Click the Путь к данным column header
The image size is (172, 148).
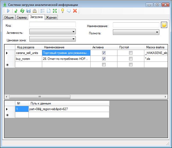pyautogui.click(x=69, y=103)
